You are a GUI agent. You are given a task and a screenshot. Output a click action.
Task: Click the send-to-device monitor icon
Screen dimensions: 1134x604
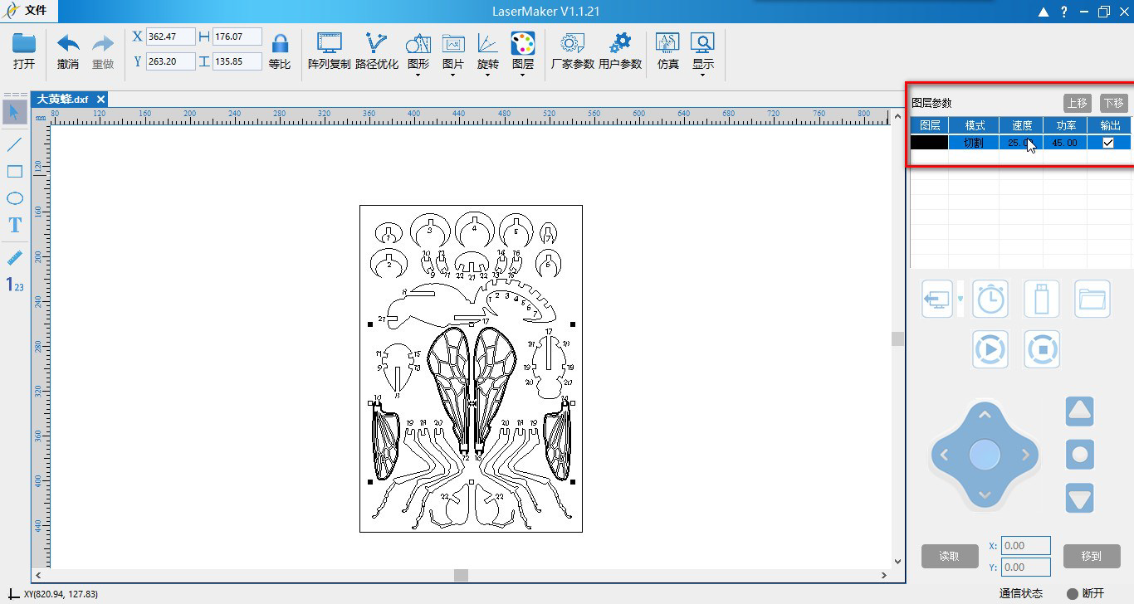point(937,299)
